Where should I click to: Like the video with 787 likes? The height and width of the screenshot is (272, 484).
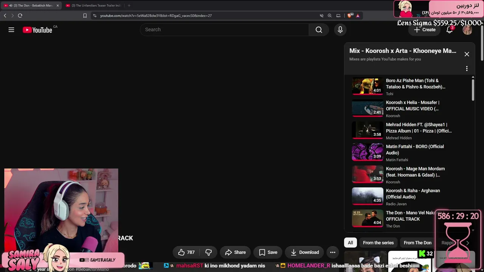pyautogui.click(x=186, y=252)
